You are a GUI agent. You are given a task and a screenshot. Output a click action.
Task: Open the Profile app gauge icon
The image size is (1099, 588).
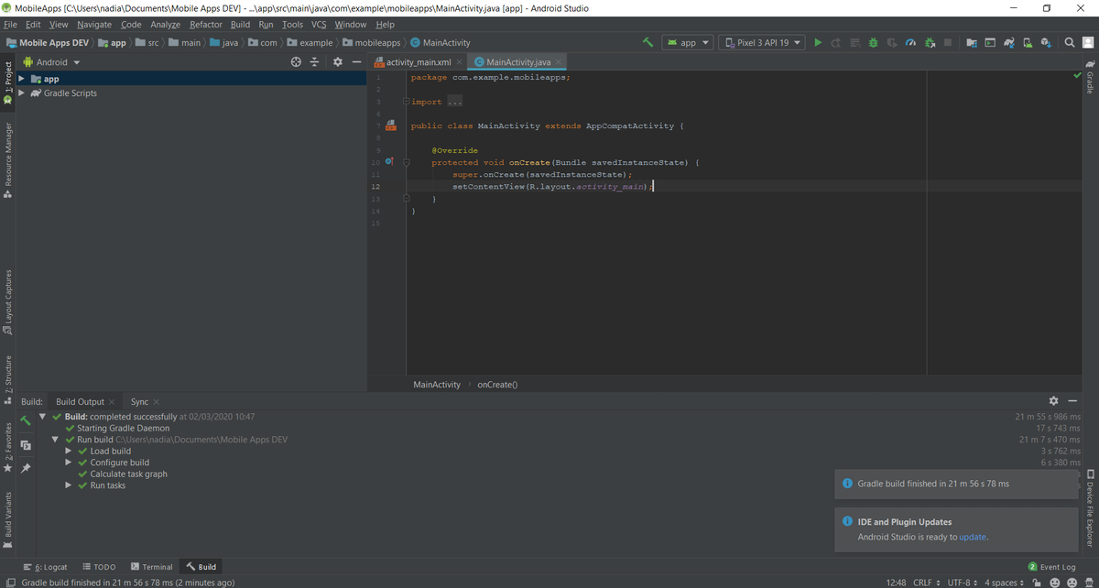(x=910, y=42)
